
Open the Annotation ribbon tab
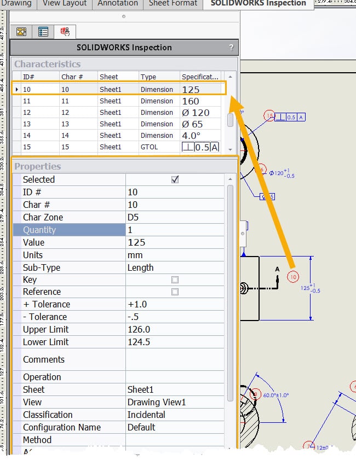[x=118, y=3]
